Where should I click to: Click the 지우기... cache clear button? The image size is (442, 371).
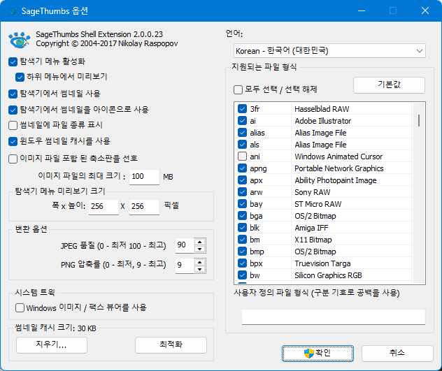pyautogui.click(x=52, y=344)
